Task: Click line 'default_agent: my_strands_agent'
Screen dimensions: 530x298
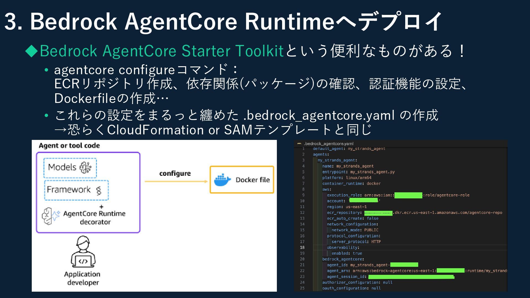Action: click(x=349, y=149)
